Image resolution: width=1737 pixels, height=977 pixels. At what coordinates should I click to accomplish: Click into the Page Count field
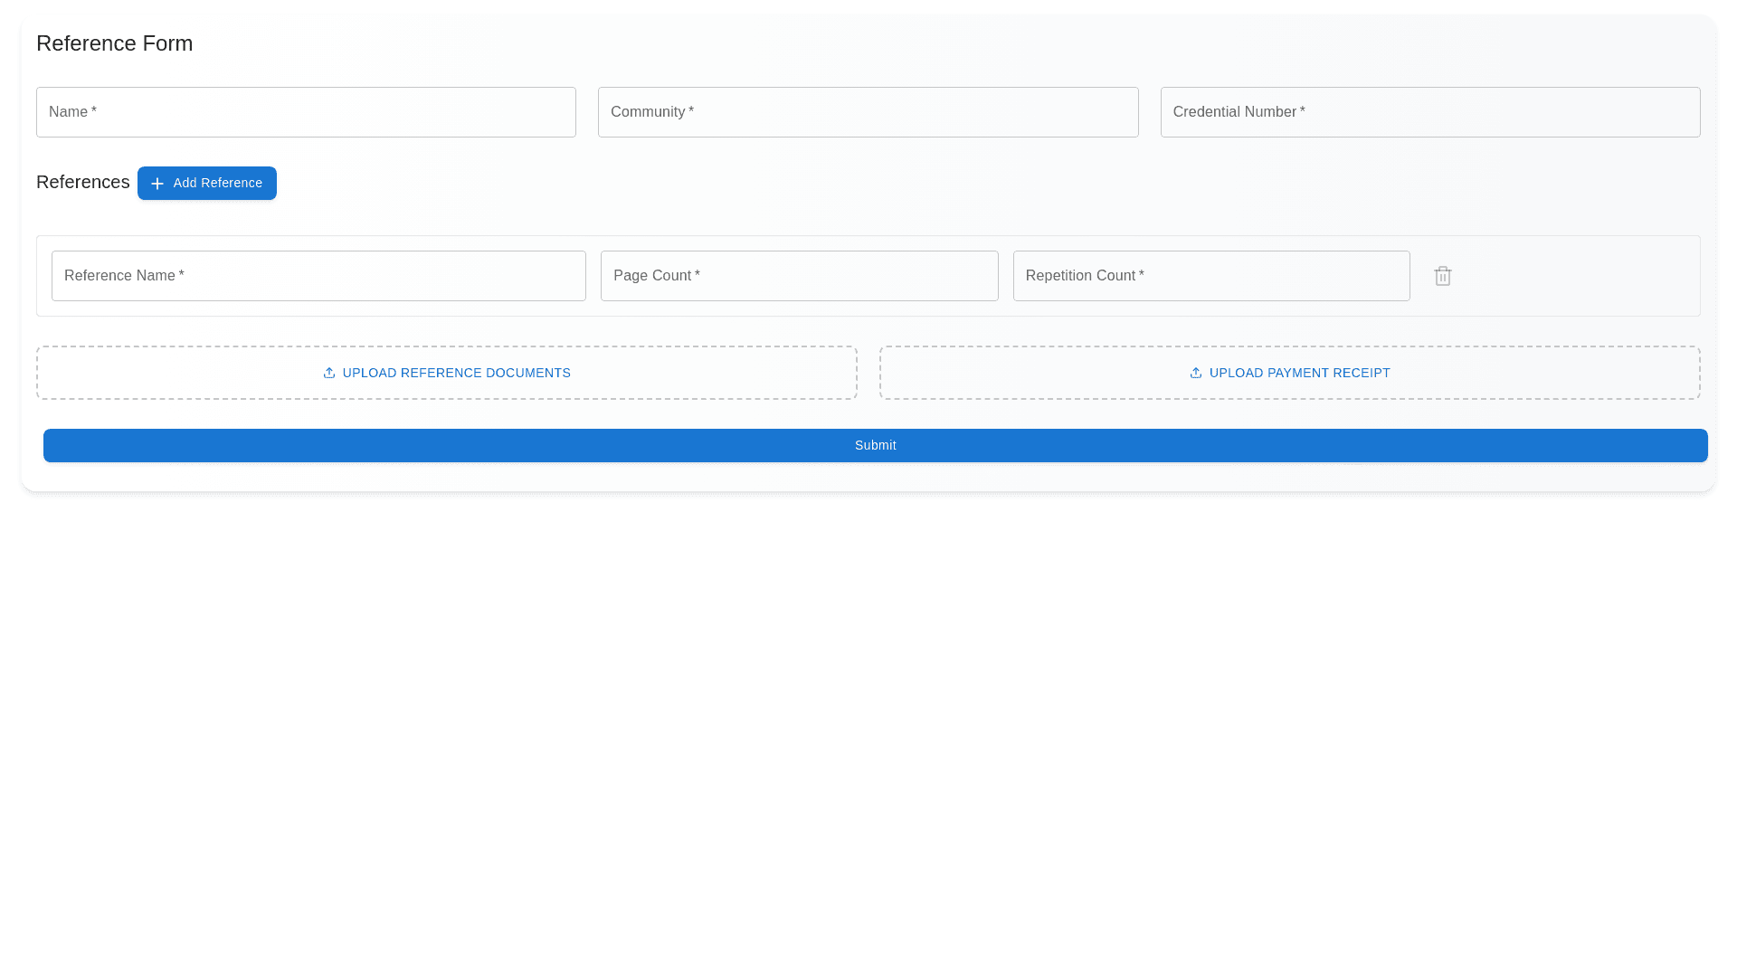tap(799, 276)
